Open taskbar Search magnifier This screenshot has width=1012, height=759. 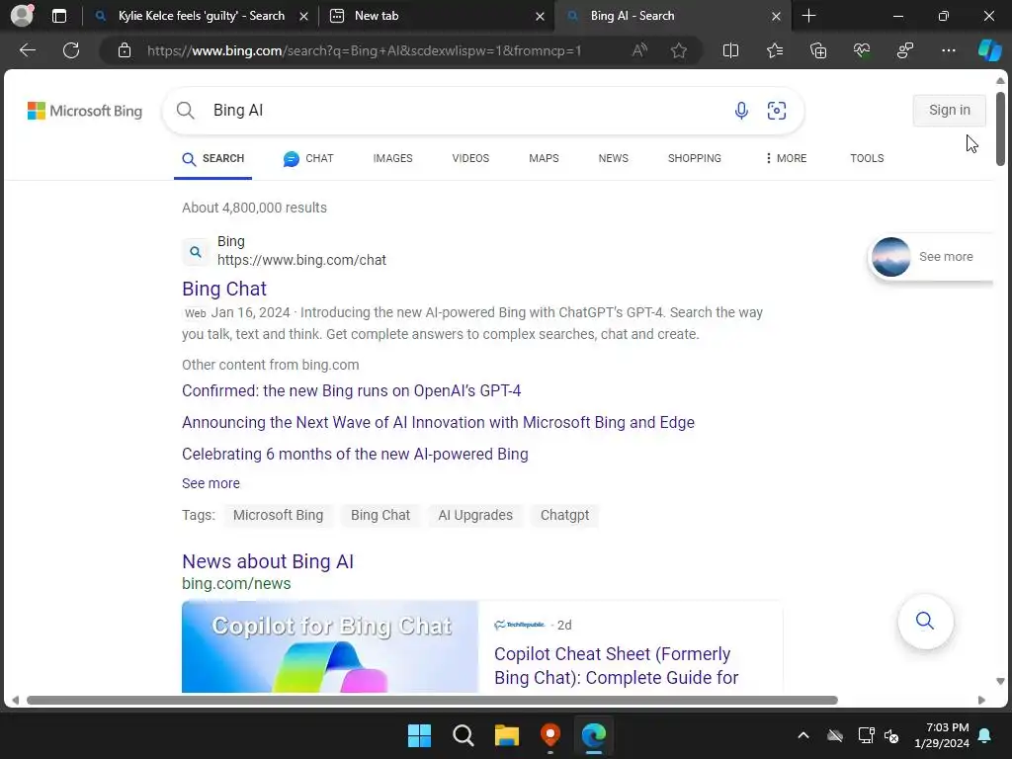point(463,735)
